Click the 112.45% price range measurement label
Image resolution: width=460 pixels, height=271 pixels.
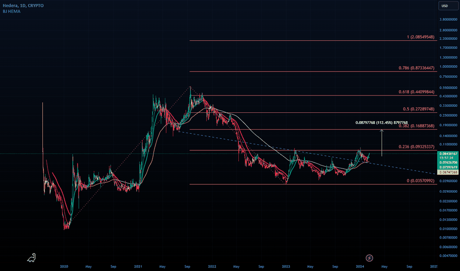[382, 123]
